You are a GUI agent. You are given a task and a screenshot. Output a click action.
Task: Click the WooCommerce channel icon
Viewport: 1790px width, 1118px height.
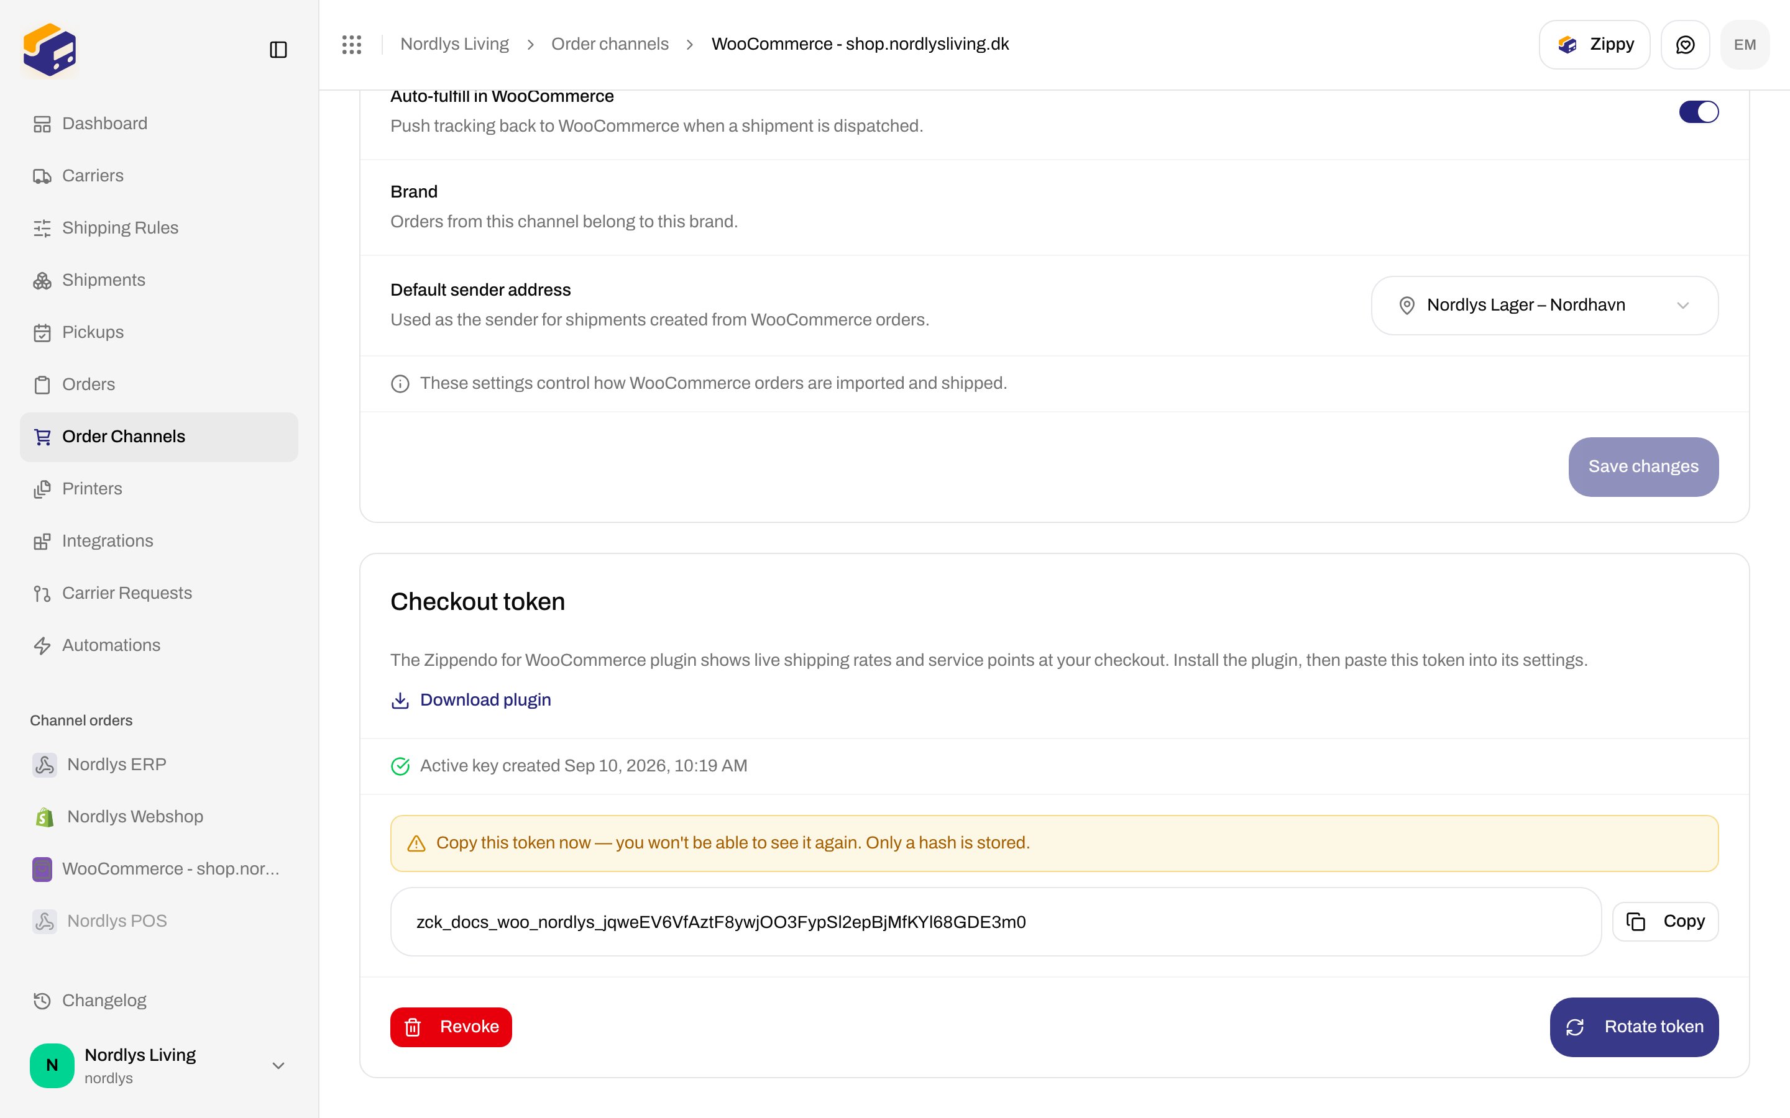(x=42, y=869)
